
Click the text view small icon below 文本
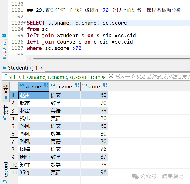5,118
